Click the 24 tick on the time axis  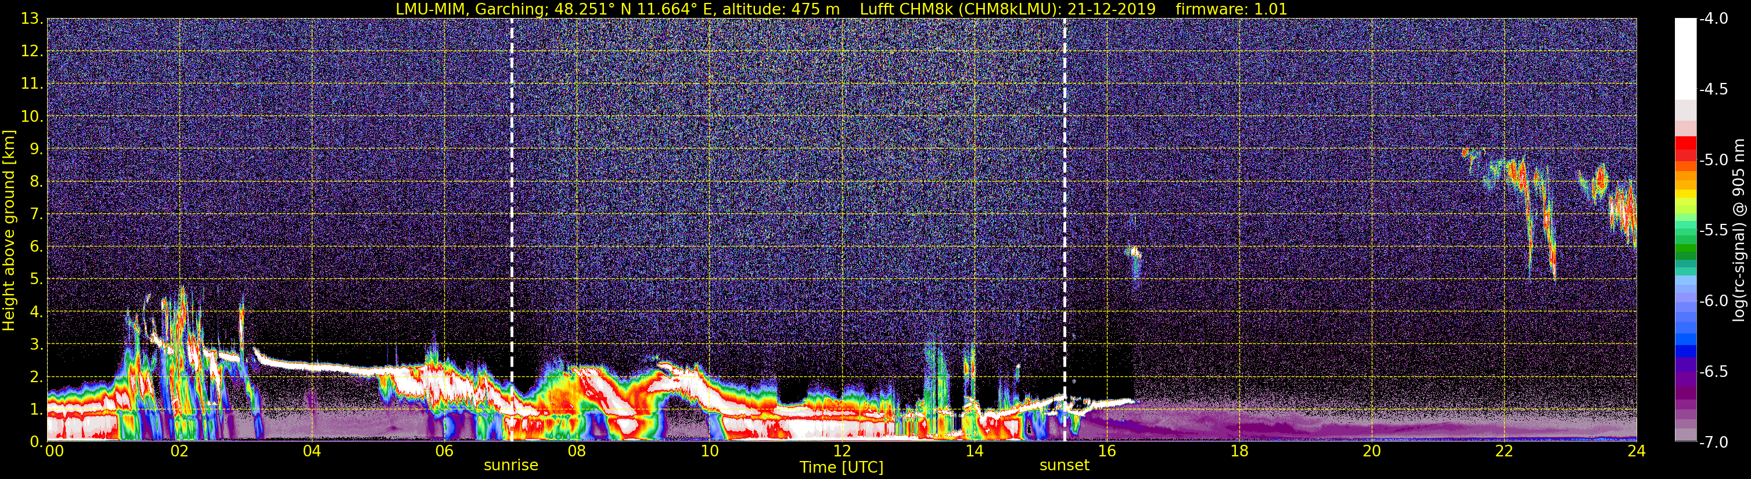(x=1636, y=452)
